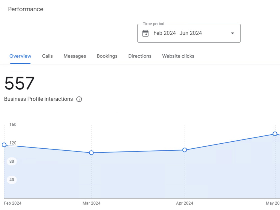280x210 pixels.
Task: Open the Messages tab
Action: pos(75,56)
